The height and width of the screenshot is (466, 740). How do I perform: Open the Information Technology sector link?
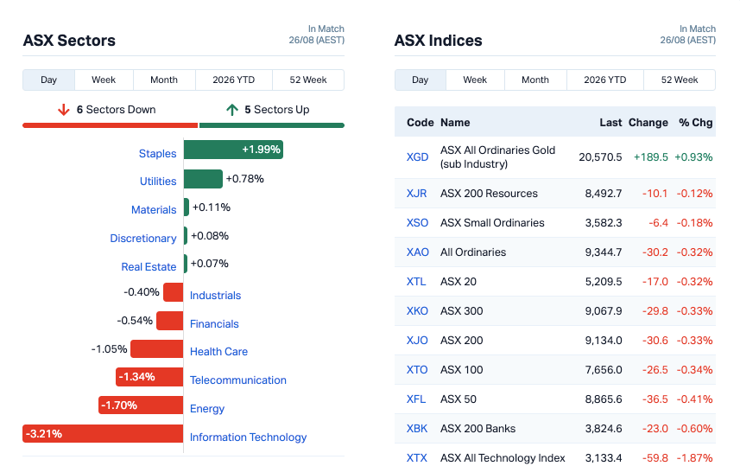coord(248,437)
